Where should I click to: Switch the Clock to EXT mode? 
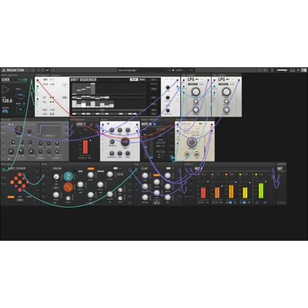pyautogui.click(x=25, y=80)
